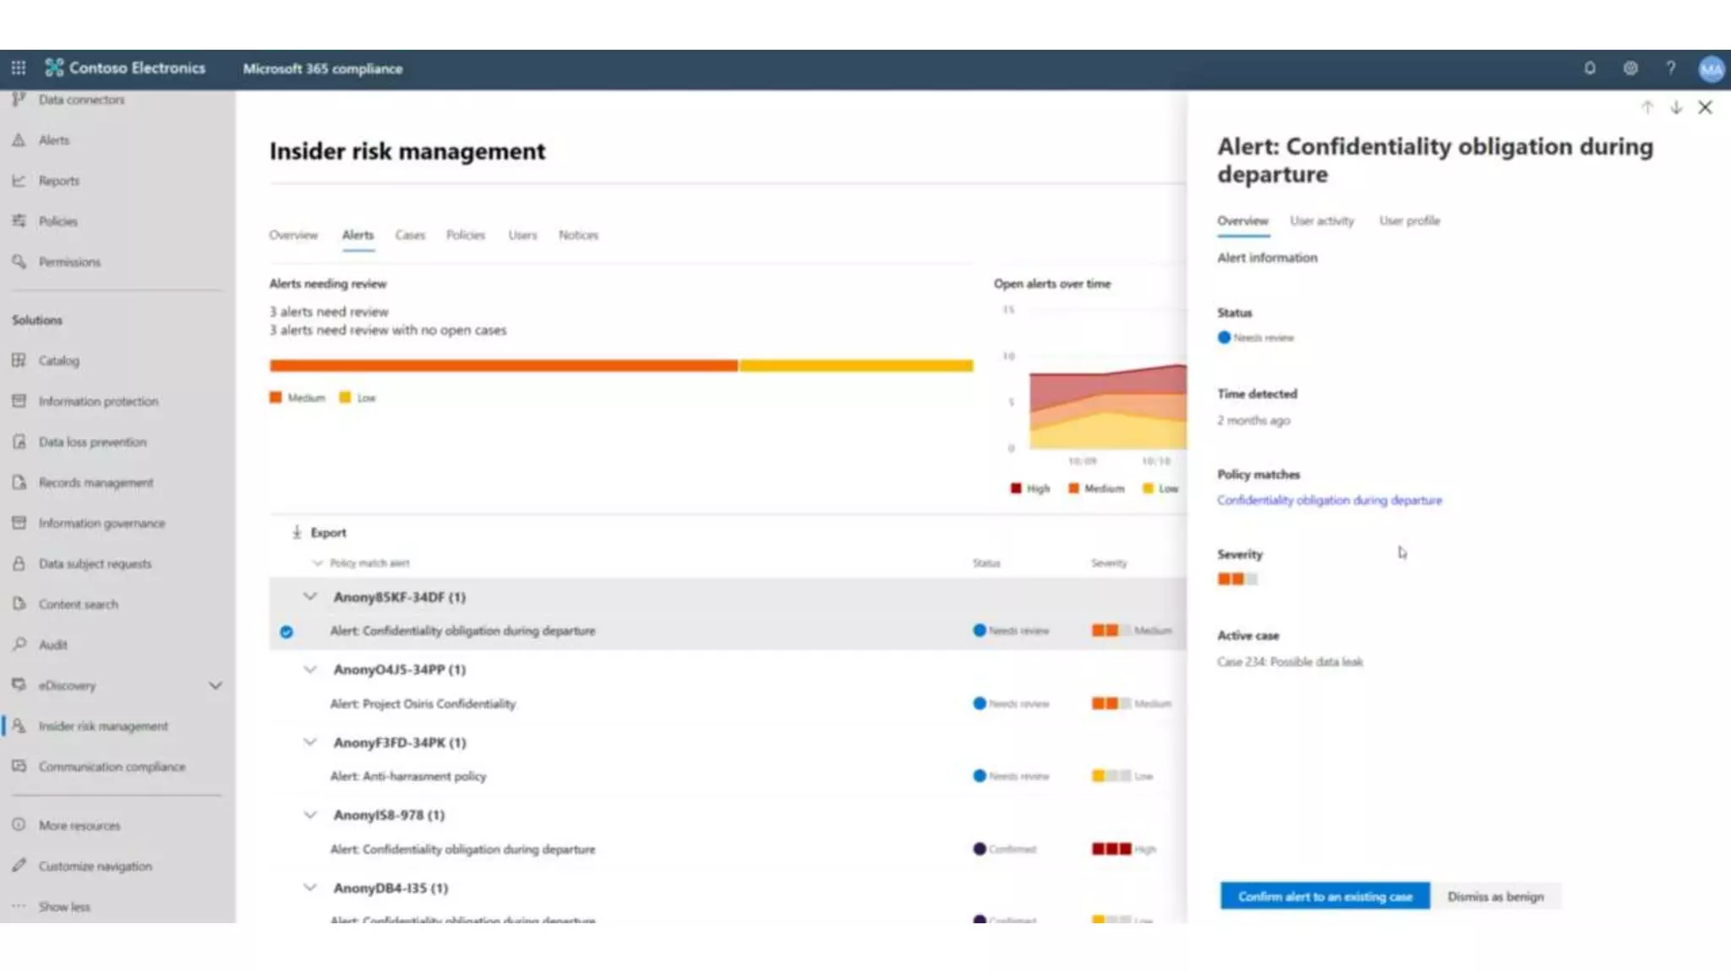
Task: Click Dismiss as benign button
Action: 1495,896
